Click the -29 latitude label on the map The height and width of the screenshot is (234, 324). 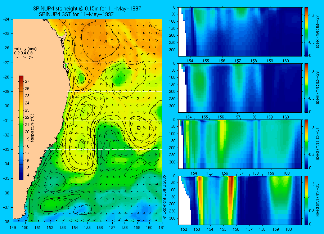click(6, 91)
